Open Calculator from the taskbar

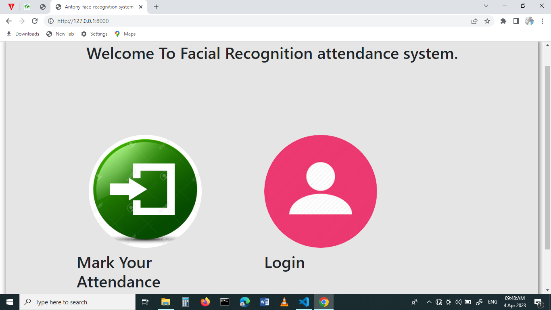coord(186,302)
